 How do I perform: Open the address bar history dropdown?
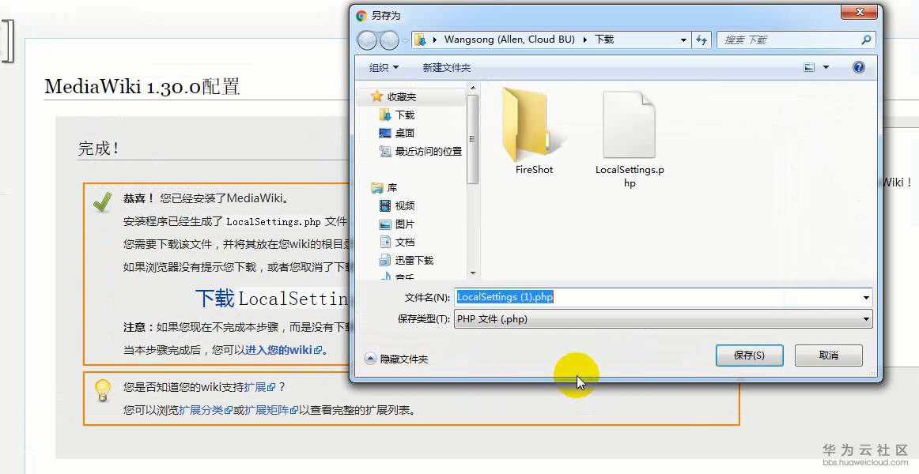(683, 39)
